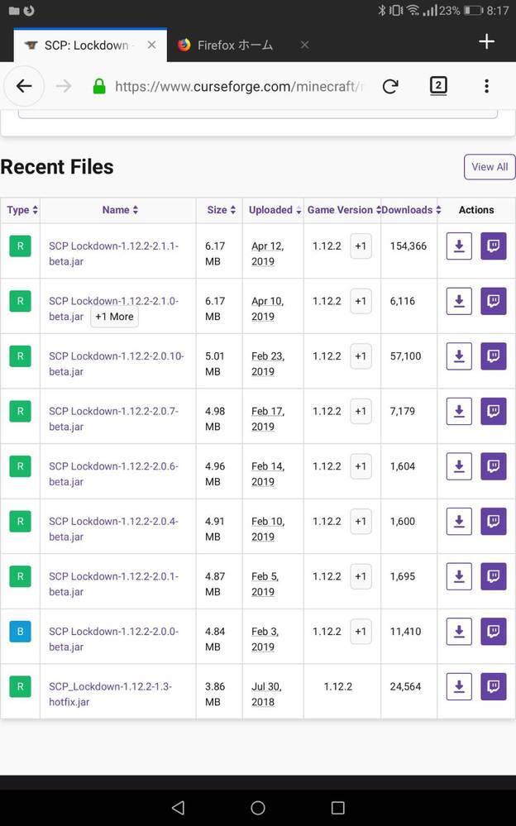Screen dimensions: 516x826
Task: Sort files by Size column
Action: point(222,210)
